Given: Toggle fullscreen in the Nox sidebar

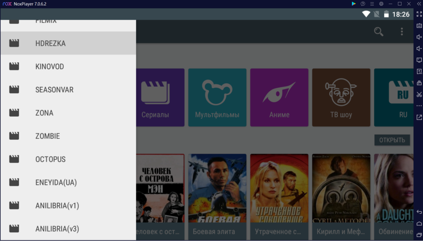Looking at the screenshot, I should click(x=419, y=14).
